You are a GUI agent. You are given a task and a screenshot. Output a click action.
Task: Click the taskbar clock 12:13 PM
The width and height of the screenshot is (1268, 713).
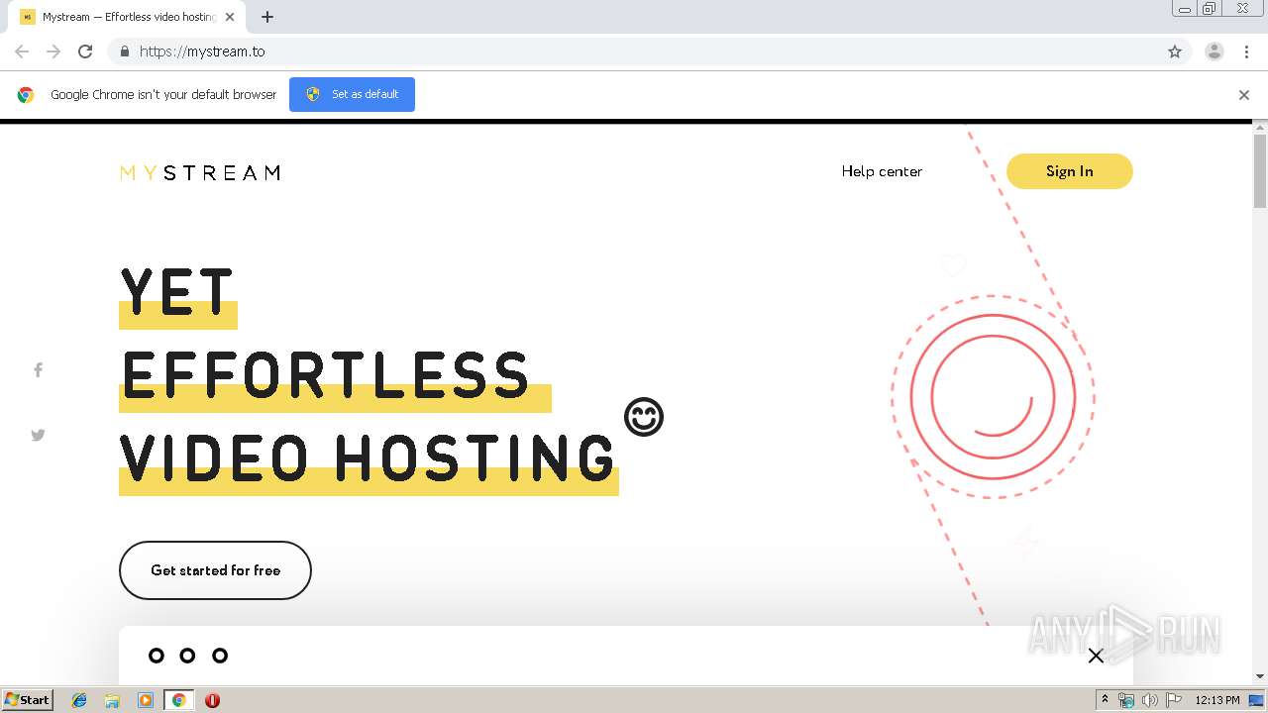point(1217,700)
